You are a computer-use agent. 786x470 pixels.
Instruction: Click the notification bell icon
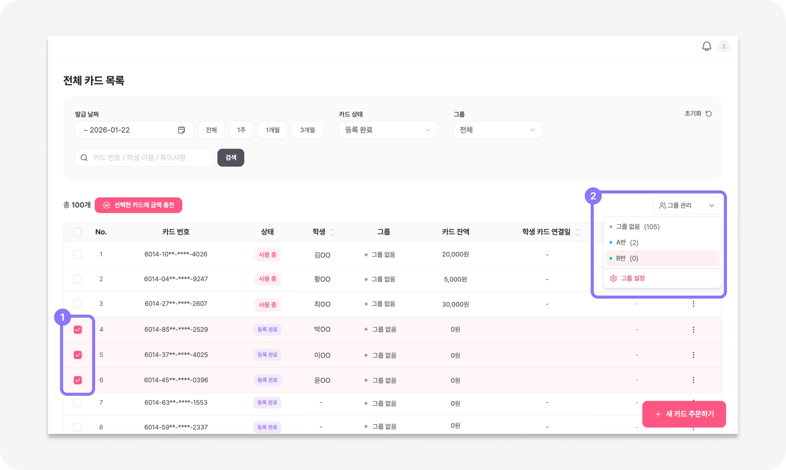point(707,46)
